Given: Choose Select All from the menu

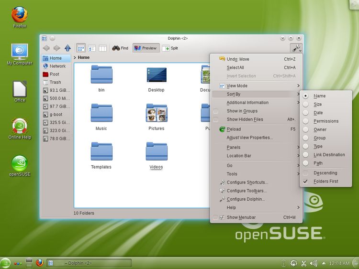Looking at the screenshot, I should [x=235, y=68].
